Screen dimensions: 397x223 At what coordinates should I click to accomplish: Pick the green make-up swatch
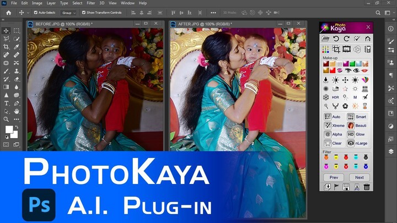(x=352, y=64)
